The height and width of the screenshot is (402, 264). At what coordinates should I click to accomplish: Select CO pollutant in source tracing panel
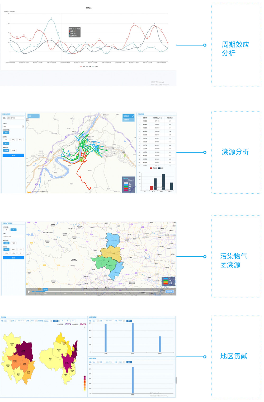click(x=6, y=140)
